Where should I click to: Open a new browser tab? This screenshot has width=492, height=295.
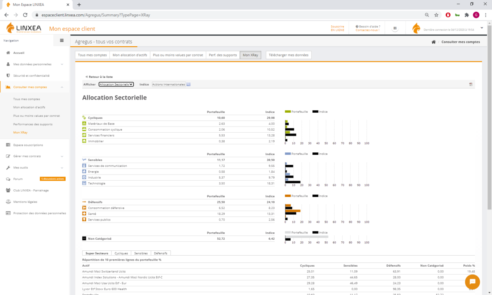(x=79, y=5)
